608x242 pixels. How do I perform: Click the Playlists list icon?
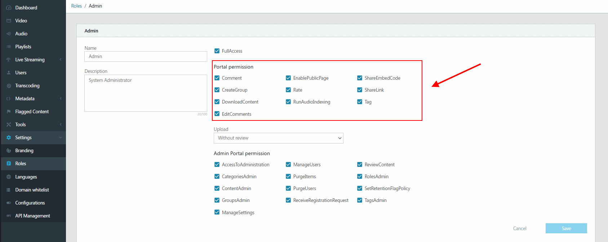[9, 47]
